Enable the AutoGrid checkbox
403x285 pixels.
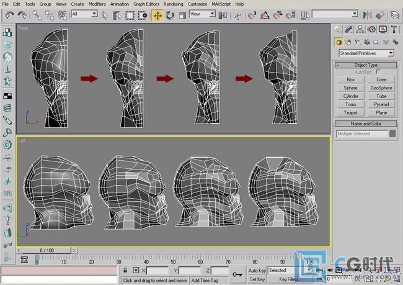click(378, 72)
